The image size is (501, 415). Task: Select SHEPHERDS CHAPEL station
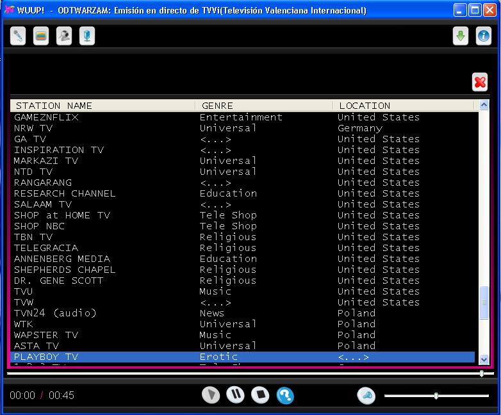[243, 270]
